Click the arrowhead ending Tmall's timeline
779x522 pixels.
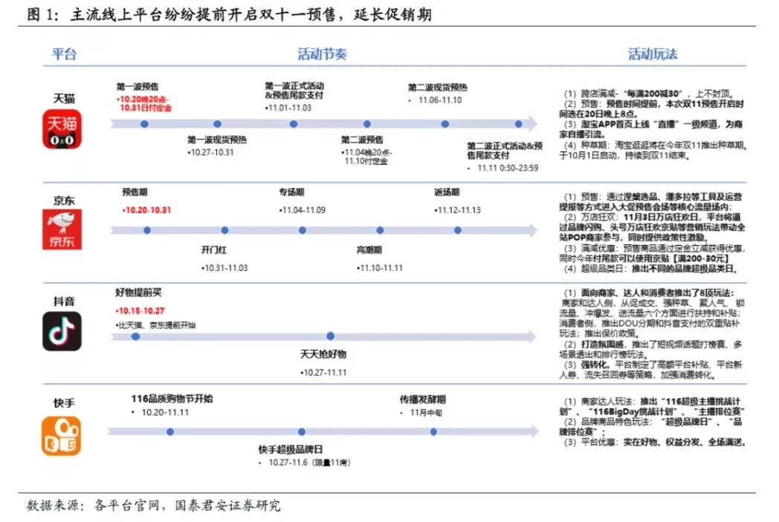531,123
